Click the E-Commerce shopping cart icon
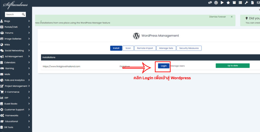The width and height of the screenshot is (260, 132). 2,92
